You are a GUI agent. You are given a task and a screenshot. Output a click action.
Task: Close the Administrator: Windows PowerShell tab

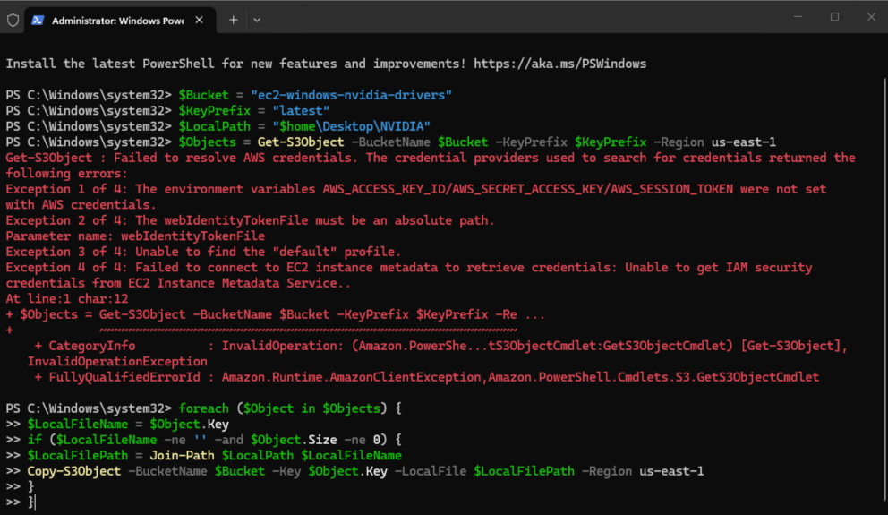click(x=200, y=20)
